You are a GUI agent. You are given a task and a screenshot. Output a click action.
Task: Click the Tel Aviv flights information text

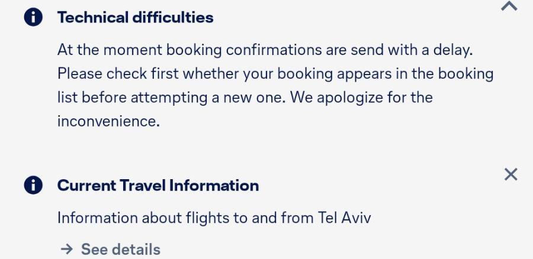214,218
